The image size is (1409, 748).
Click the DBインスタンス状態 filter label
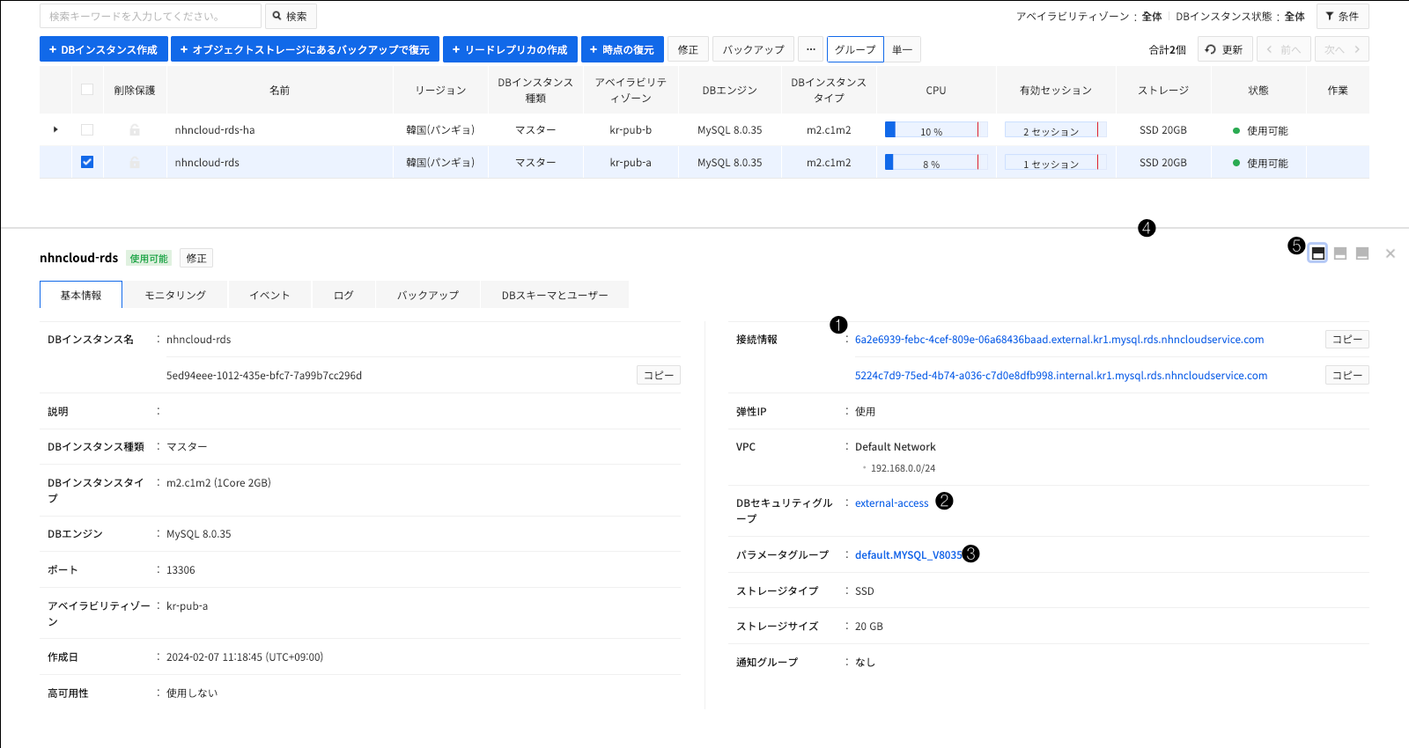1224,17
